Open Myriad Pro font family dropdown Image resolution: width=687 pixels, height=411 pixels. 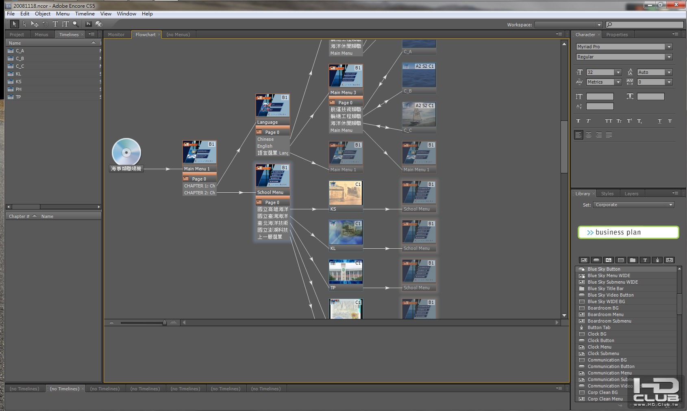point(669,47)
